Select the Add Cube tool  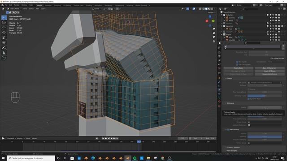click(4, 58)
